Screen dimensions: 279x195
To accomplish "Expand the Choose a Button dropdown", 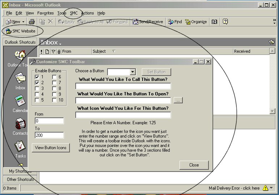I will (132, 72).
